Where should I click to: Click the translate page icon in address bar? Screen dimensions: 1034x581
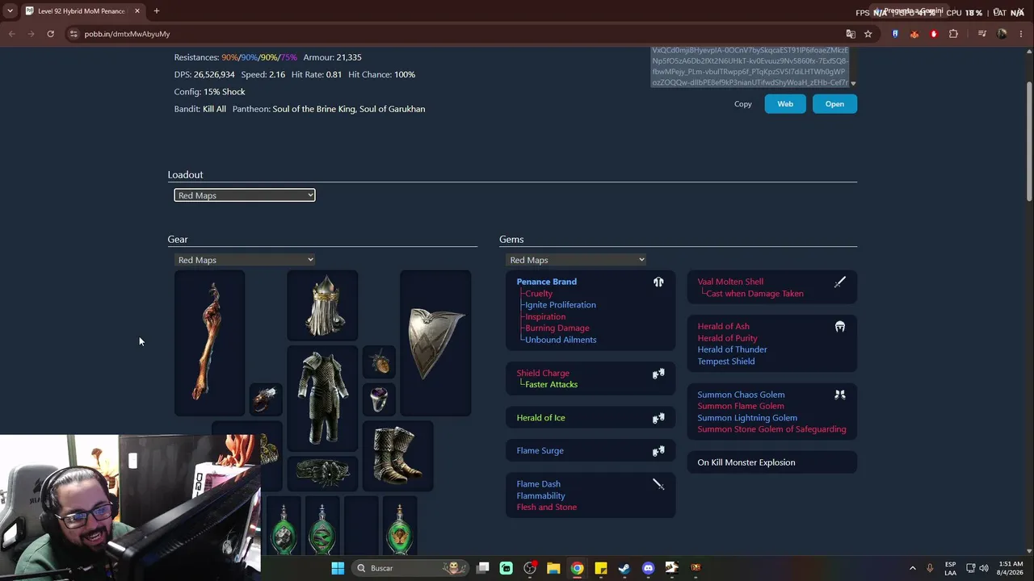click(x=851, y=34)
